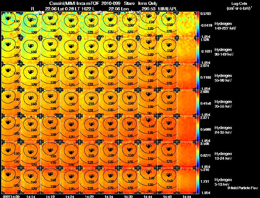Screen dimensions: 260x198
Task: Click colorbar midpoint value '0.1100'
Action: pyautogui.click(x=206, y=77)
